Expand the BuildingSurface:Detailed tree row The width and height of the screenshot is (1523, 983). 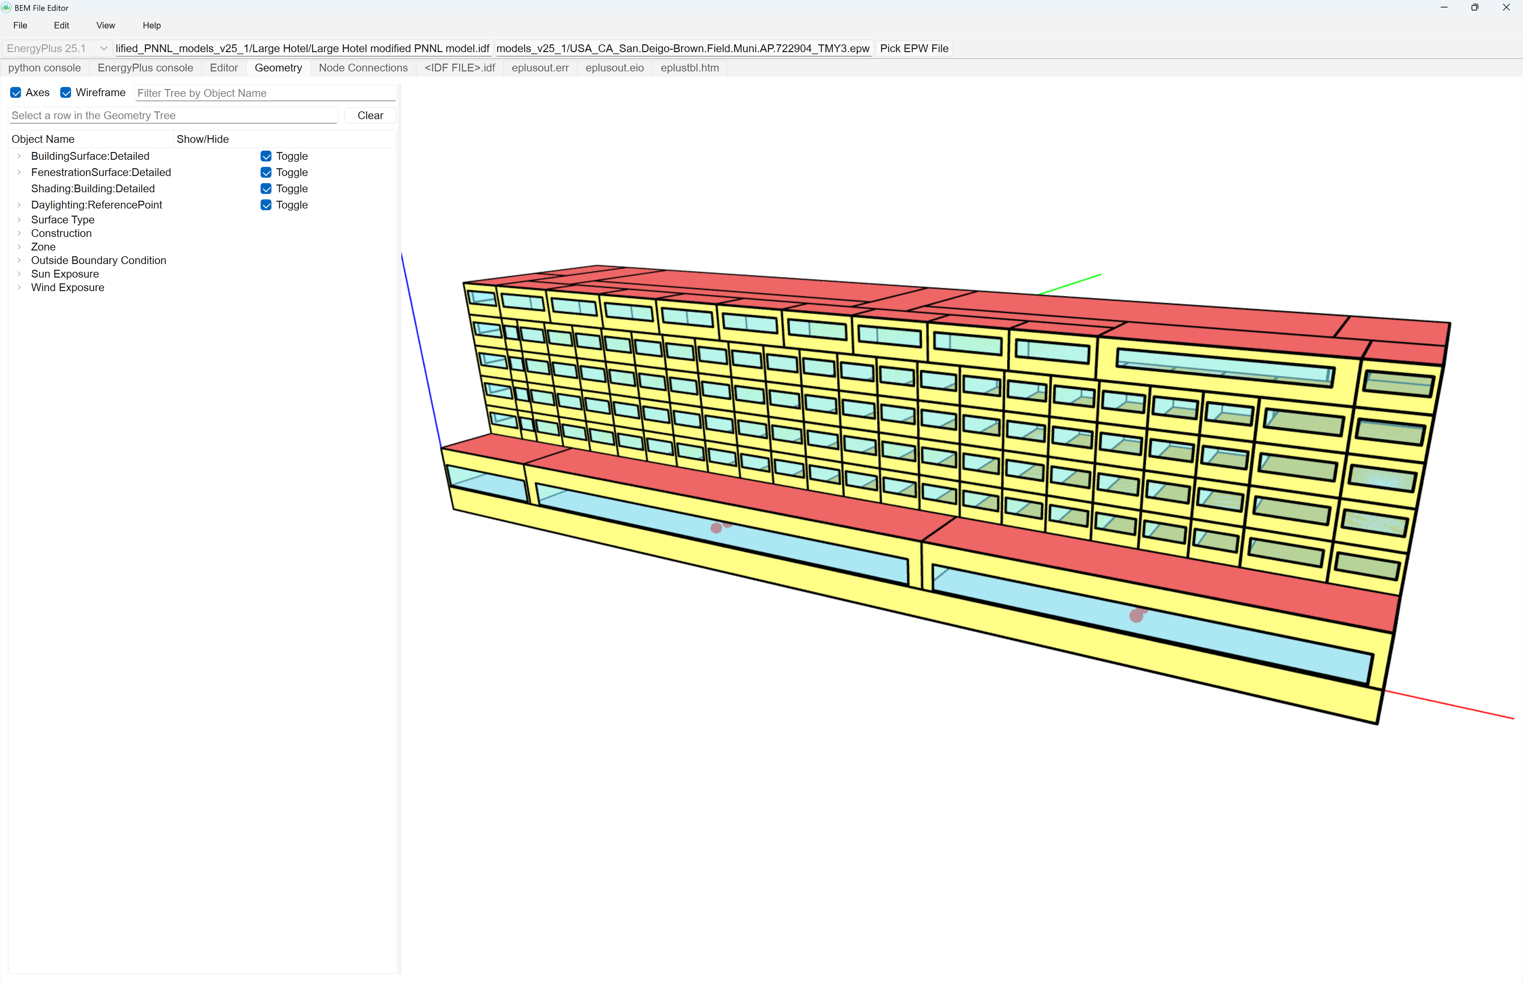[x=19, y=156]
